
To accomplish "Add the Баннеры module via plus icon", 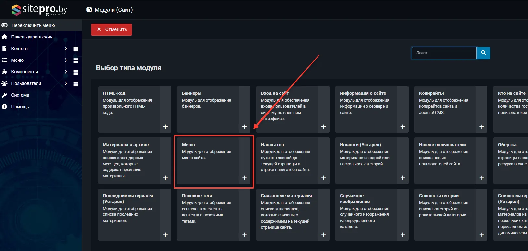I will pyautogui.click(x=245, y=127).
